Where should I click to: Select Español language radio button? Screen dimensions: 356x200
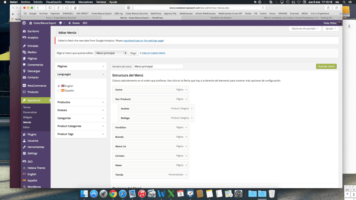coord(59,91)
